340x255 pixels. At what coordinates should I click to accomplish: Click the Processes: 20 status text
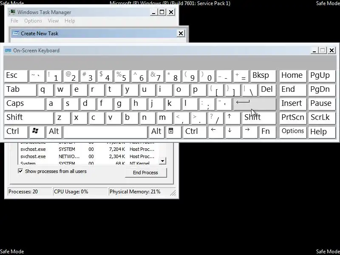click(23, 192)
